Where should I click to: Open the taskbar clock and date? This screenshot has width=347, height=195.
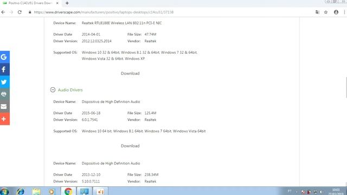click(336, 191)
